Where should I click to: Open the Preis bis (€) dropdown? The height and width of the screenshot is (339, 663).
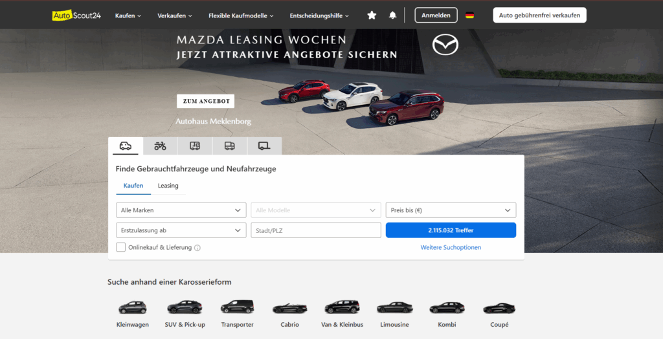point(451,210)
